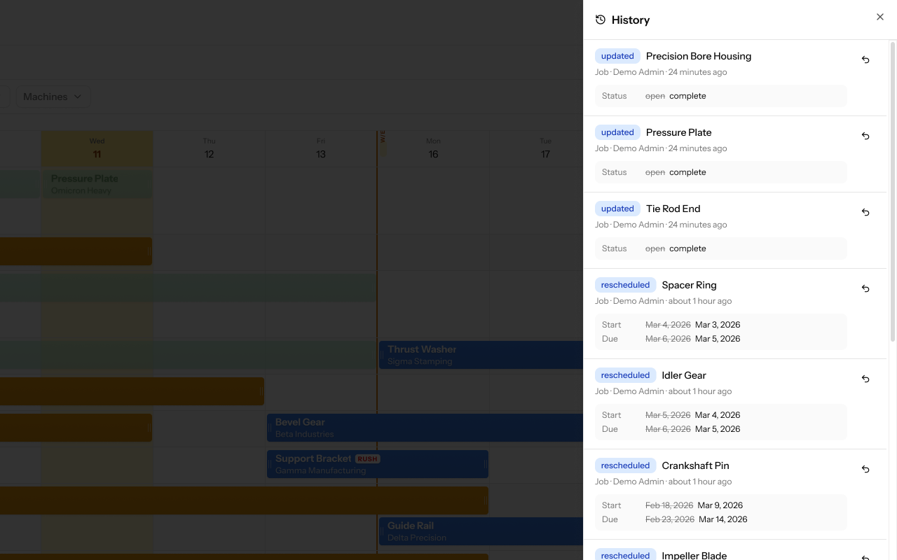
Task: Select the Precision Bore Housing history entry title
Action: (699, 56)
